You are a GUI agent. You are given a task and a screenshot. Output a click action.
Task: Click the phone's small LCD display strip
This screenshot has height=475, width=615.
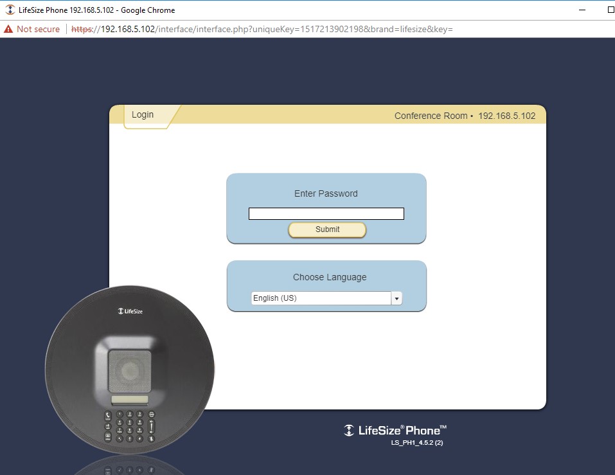click(x=129, y=400)
